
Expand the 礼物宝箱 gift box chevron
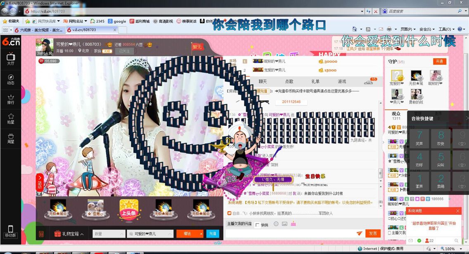tap(82, 234)
